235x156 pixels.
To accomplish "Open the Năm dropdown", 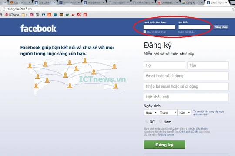I will coord(184,113).
